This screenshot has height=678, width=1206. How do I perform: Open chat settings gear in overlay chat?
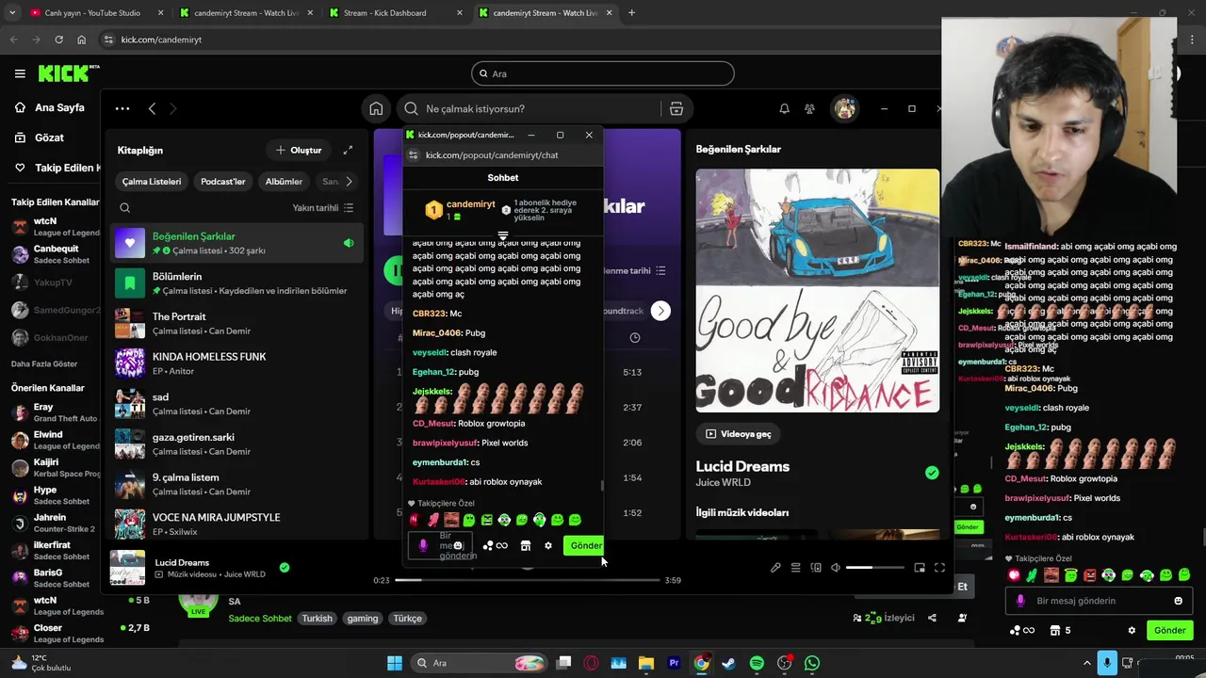tap(1132, 630)
